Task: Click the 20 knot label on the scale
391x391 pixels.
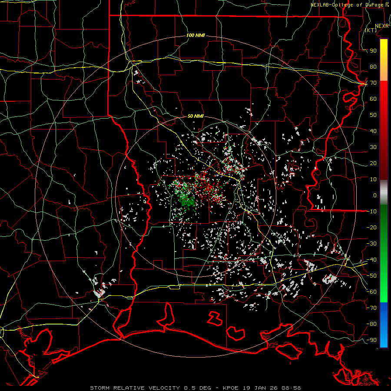Action: pos(373,163)
